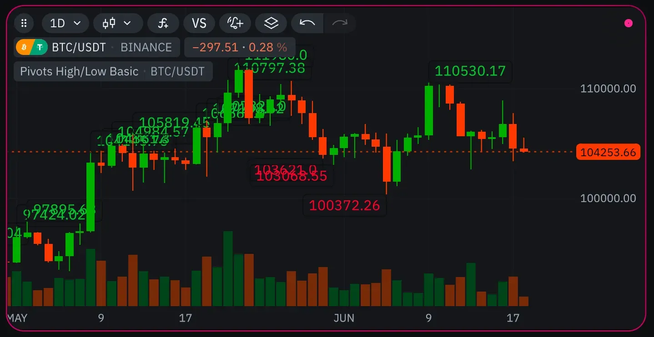
Task: Select the 100372.26 pivot low label
Action: click(344, 205)
